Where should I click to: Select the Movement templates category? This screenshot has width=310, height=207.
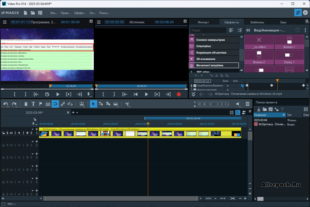coord(214,66)
